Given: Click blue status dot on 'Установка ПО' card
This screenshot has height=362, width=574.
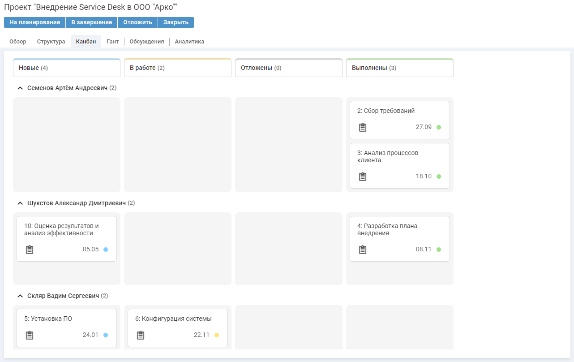Looking at the screenshot, I should [106, 335].
